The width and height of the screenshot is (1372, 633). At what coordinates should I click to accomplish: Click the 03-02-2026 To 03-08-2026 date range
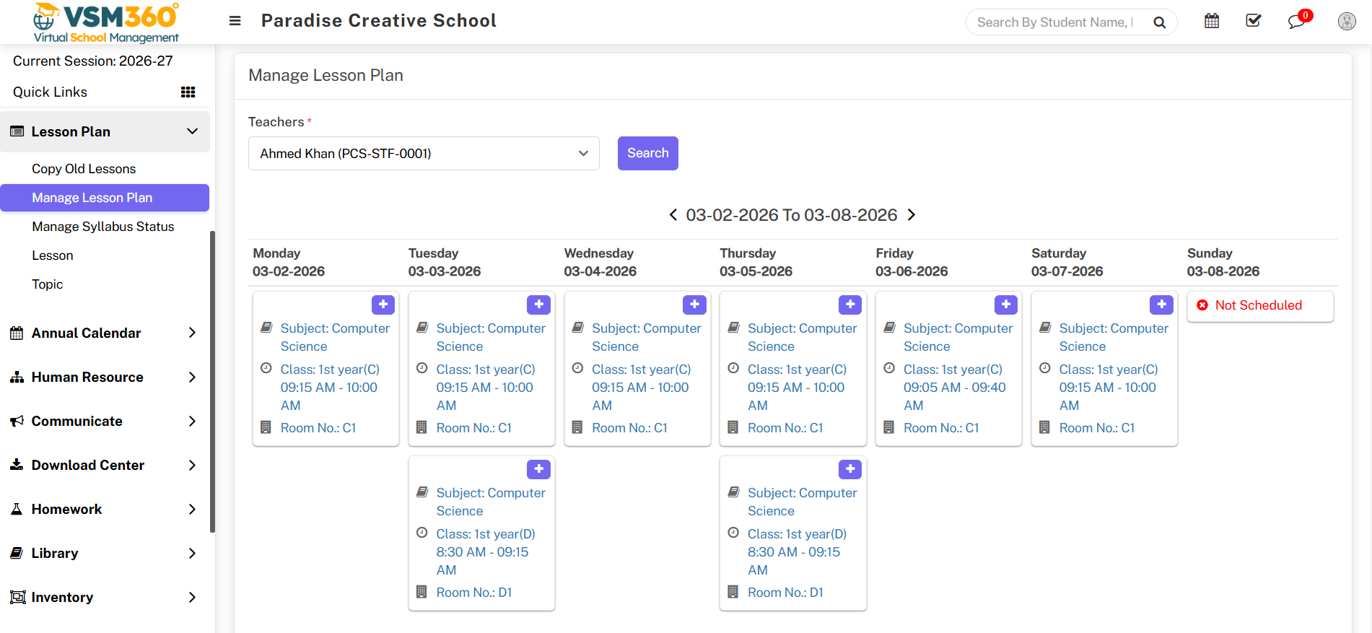pos(792,215)
